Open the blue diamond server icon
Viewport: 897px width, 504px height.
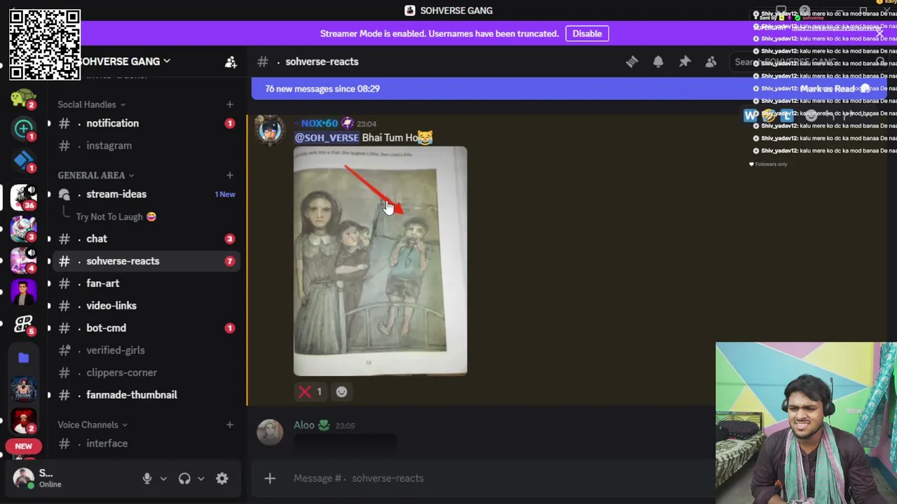click(x=23, y=161)
